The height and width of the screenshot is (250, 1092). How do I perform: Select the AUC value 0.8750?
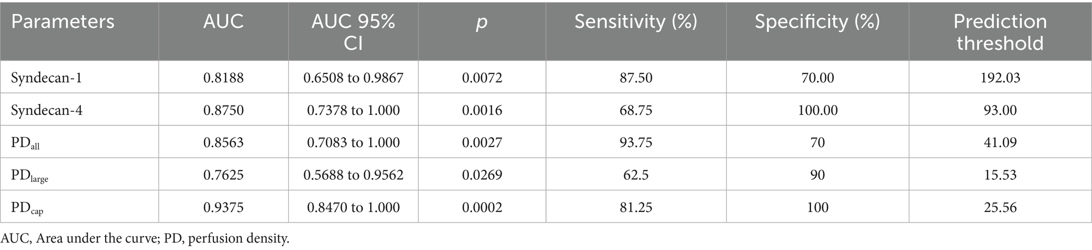click(223, 110)
